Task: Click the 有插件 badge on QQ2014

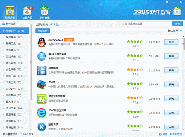Action: tap(69, 40)
